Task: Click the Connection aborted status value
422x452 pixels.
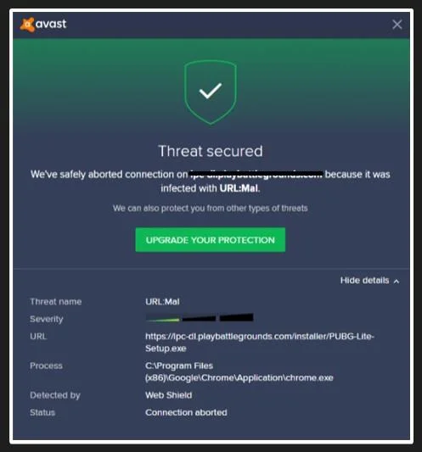Action: [x=186, y=412]
